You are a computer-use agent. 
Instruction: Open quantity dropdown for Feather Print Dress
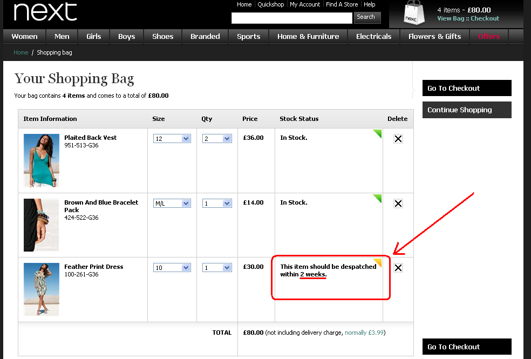pos(217,268)
